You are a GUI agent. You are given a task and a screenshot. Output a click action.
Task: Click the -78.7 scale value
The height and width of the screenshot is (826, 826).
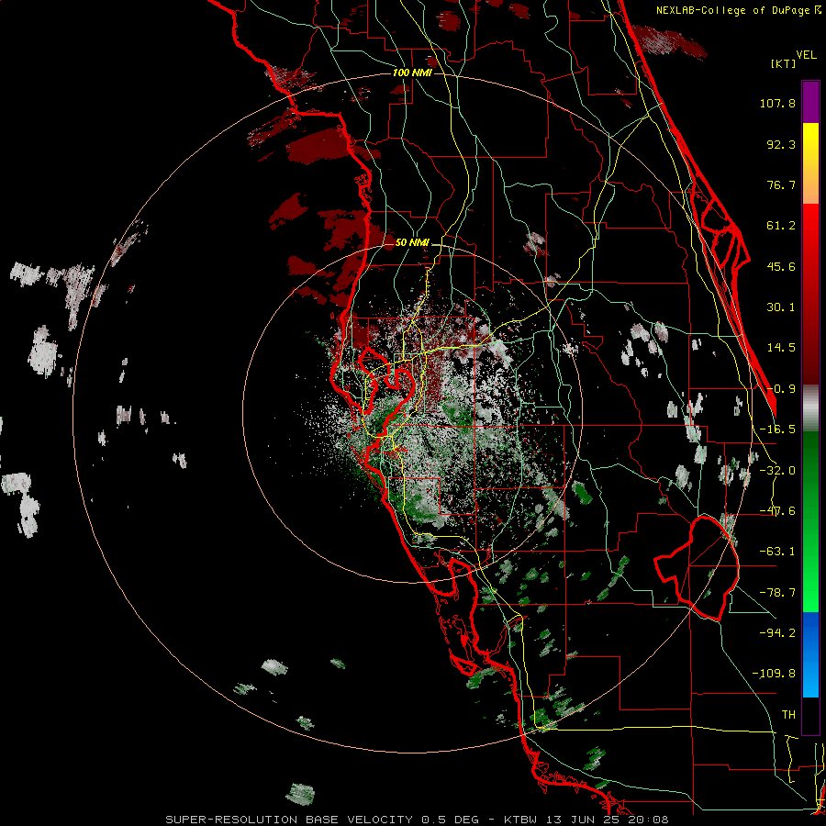point(777,593)
